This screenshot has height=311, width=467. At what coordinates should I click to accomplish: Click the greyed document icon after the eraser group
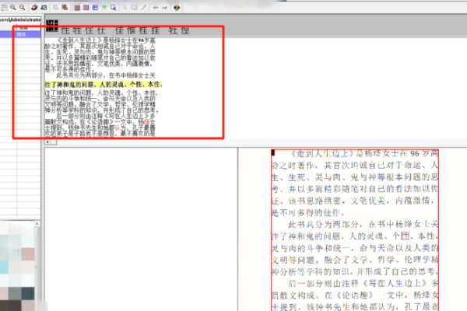(x=56, y=8)
